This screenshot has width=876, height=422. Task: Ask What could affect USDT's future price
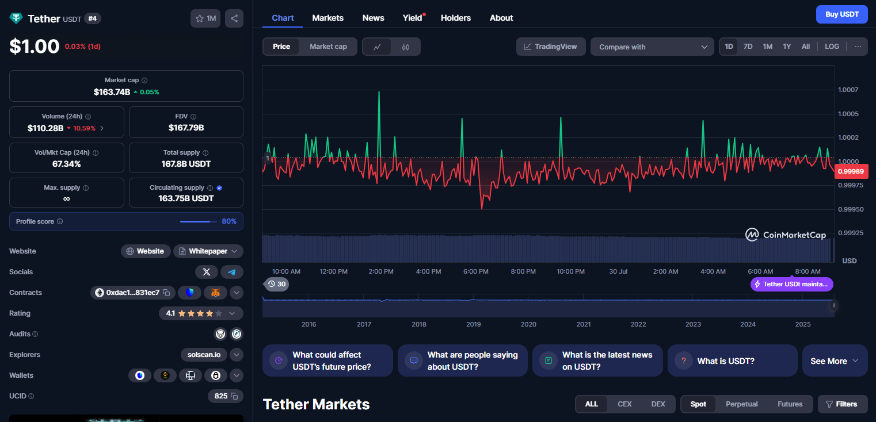[327, 360]
